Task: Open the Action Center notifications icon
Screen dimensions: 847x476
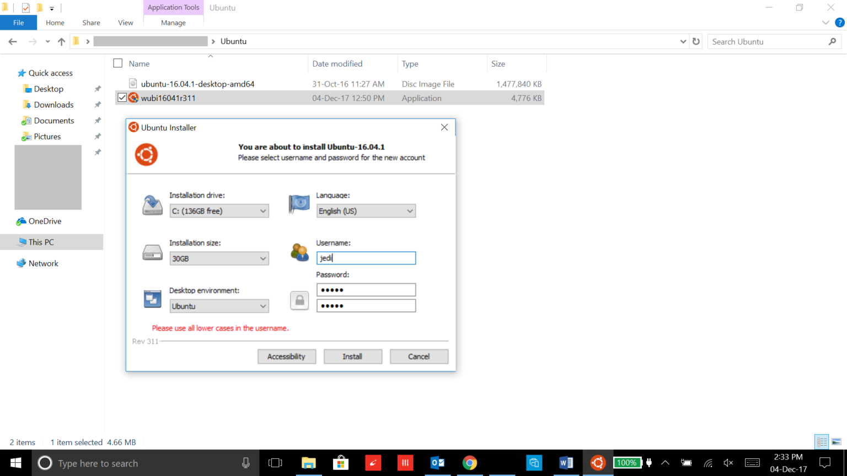Action: [825, 463]
